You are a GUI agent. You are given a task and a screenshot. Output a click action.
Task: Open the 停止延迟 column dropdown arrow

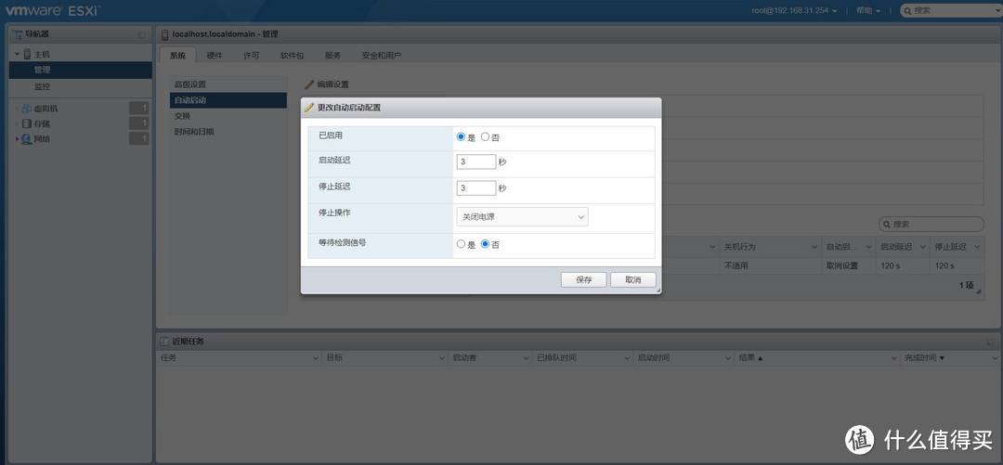[x=978, y=247]
